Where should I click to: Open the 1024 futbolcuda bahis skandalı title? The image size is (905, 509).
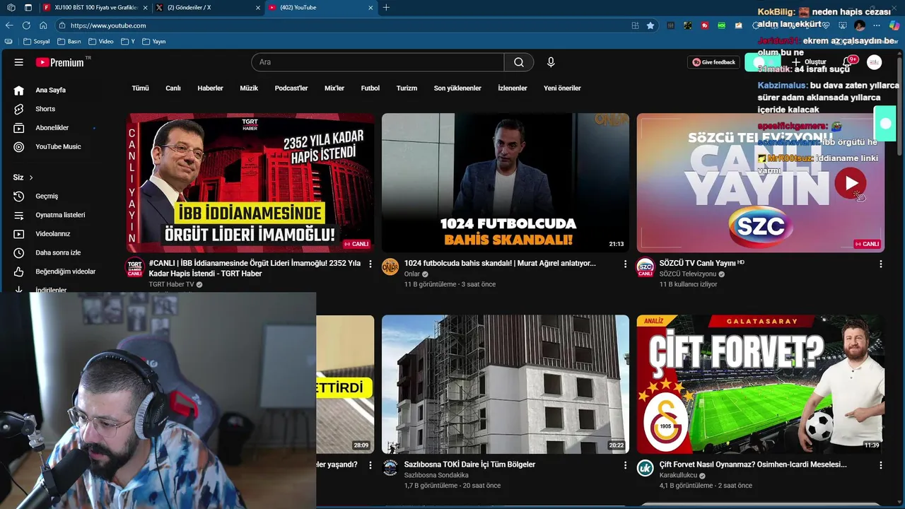pos(500,263)
